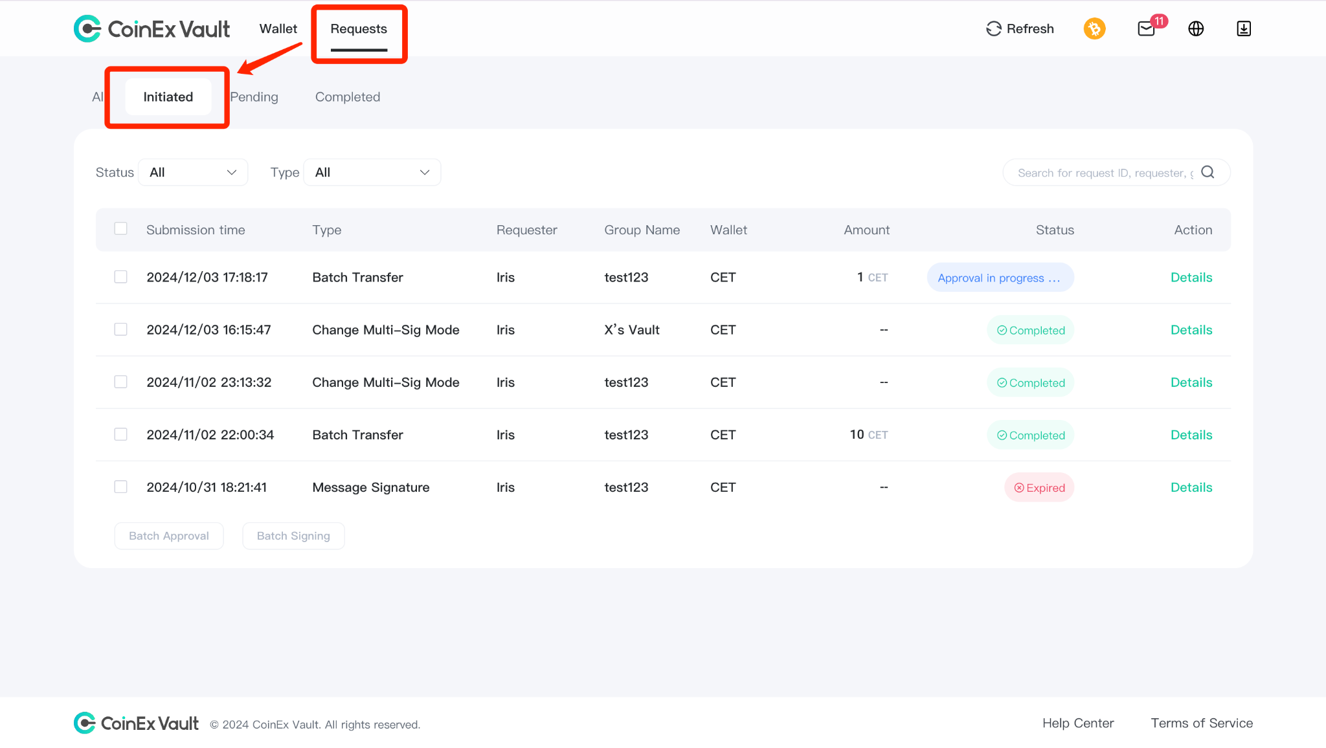
Task: Click the download icon in top bar
Action: (x=1244, y=28)
